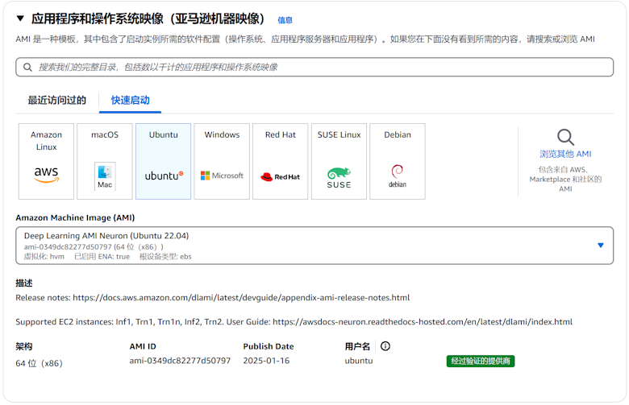The width and height of the screenshot is (629, 405).
Task: Expand the Deep Learning AMI Neuron selection box
Action: (306, 246)
